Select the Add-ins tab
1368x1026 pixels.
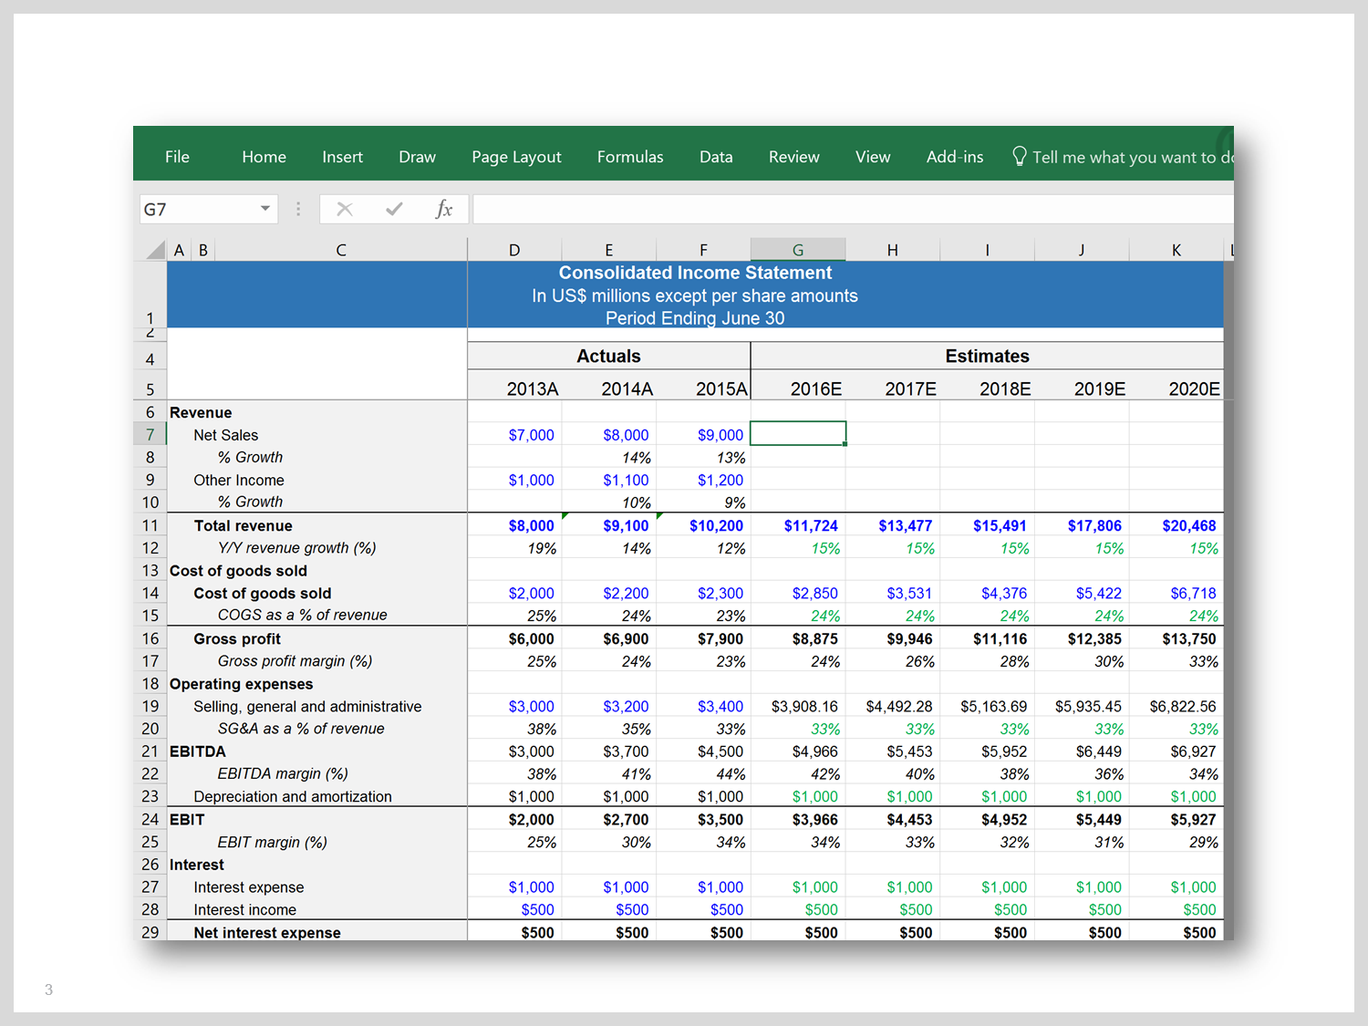point(955,157)
